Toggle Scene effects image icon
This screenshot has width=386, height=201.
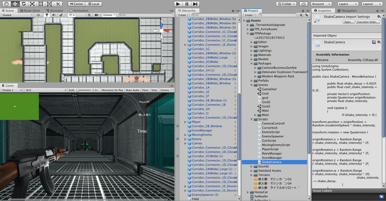click(61, 15)
